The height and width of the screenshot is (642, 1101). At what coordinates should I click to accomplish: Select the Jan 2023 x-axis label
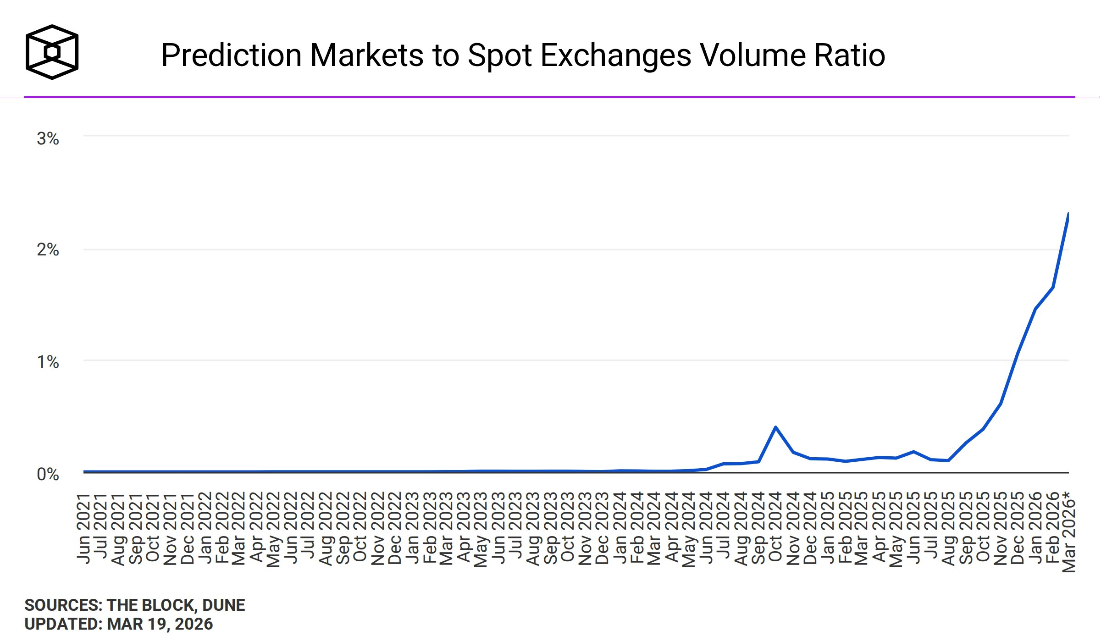tap(412, 527)
